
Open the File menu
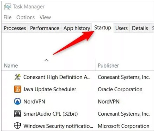[8, 17]
